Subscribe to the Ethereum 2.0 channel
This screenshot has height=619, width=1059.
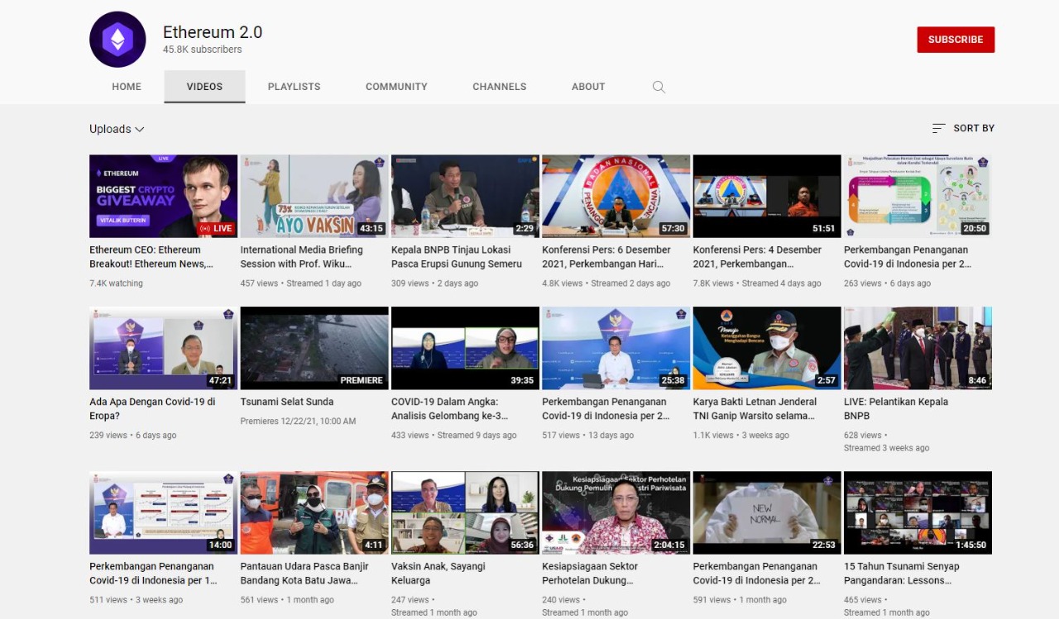[x=956, y=40]
